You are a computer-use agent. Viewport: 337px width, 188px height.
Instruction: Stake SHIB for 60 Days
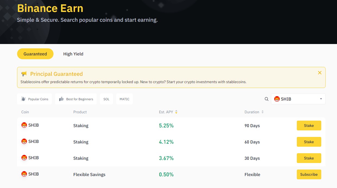click(x=309, y=142)
